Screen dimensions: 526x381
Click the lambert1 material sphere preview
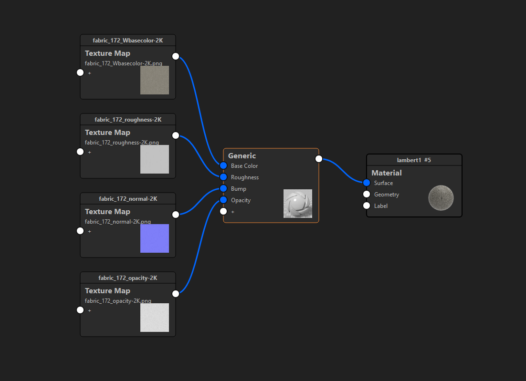click(x=441, y=198)
